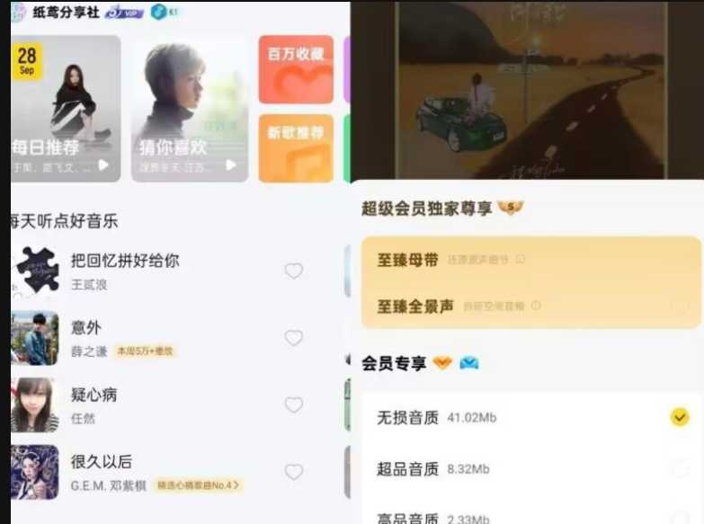The width and height of the screenshot is (704, 524).
Task: Favorite the song 疑心病
Action: [x=294, y=405]
